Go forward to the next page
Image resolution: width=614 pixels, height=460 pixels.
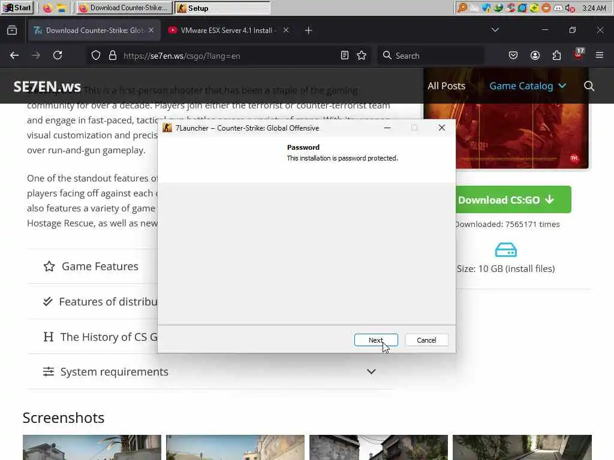[36, 56]
